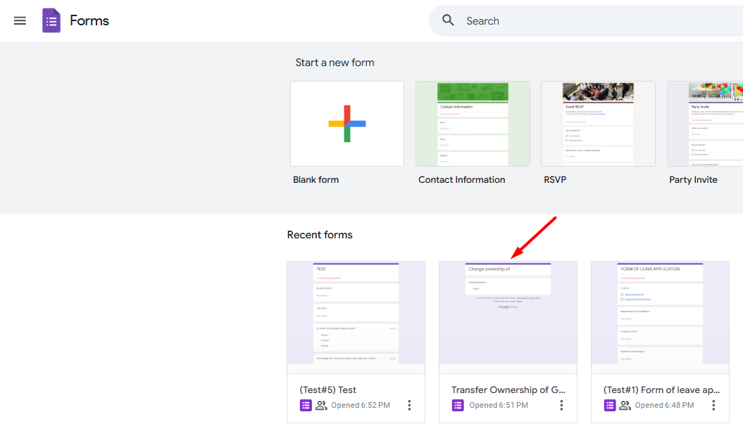Select the RSVP template thumbnail
The height and width of the screenshot is (431, 743).
598,124
